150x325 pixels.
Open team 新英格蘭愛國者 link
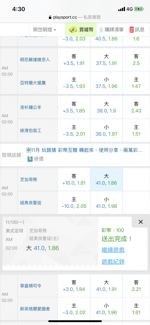click(35, 309)
